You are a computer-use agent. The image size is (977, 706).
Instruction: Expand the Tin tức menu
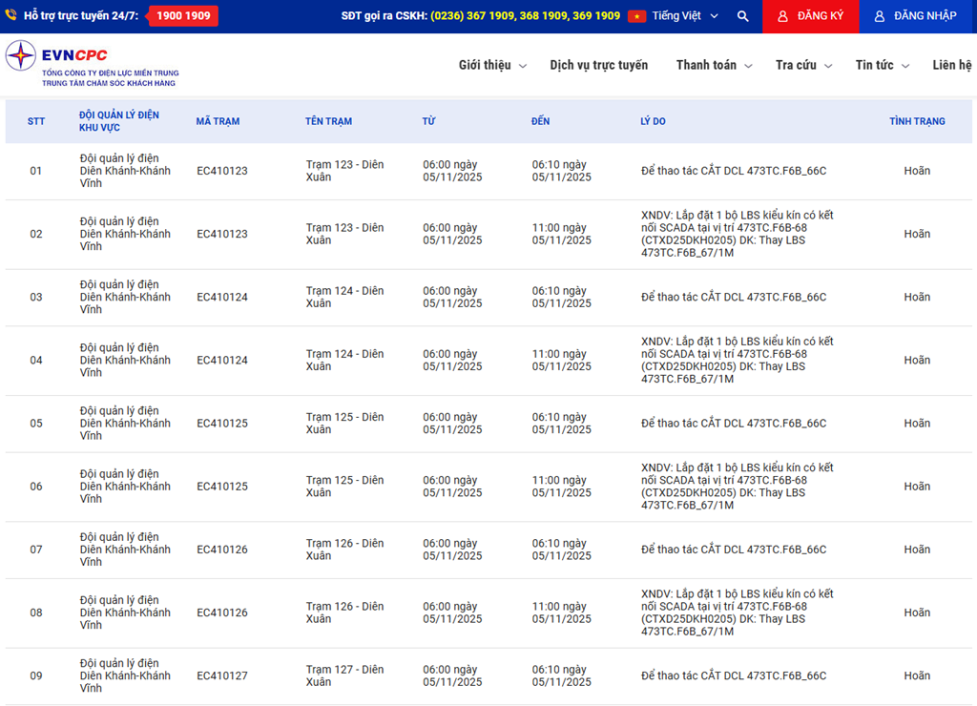[x=882, y=65]
